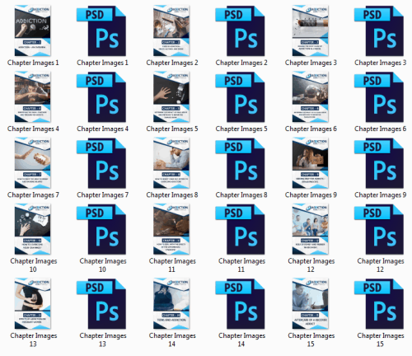Open the Chapter Images 2 PSD file icon
412x356 pixels.
[x=240, y=30]
